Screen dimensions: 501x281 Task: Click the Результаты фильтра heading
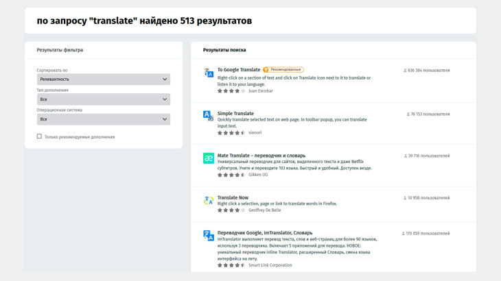(60, 50)
